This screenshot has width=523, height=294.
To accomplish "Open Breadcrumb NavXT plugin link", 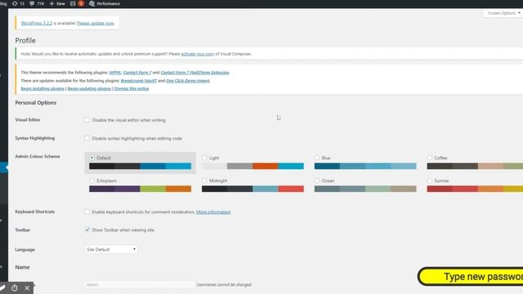I will click(139, 81).
